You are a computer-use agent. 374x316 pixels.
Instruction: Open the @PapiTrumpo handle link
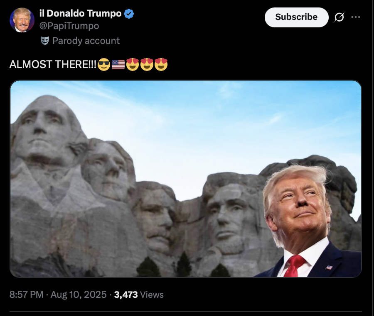(x=69, y=26)
